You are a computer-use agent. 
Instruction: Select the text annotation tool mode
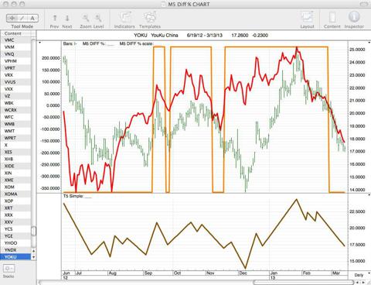click(x=32, y=18)
